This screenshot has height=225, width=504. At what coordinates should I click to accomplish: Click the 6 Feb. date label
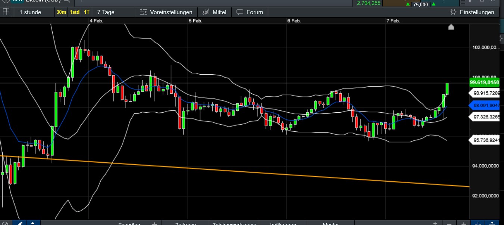coord(294,21)
